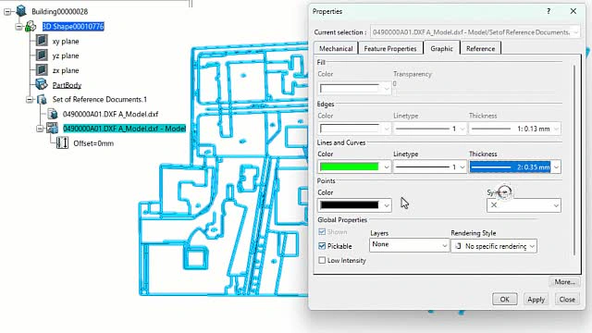
Task: Select the yz plane icon
Action: 42,55
